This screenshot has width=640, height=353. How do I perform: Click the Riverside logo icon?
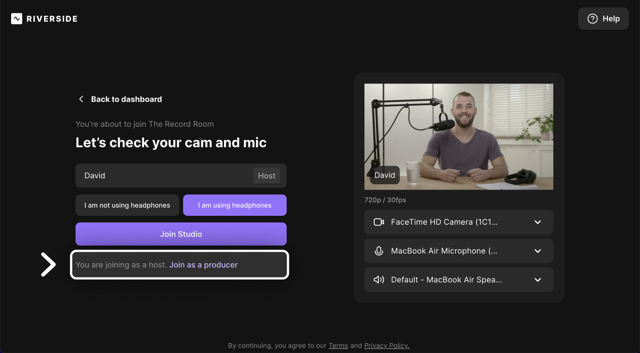16,19
